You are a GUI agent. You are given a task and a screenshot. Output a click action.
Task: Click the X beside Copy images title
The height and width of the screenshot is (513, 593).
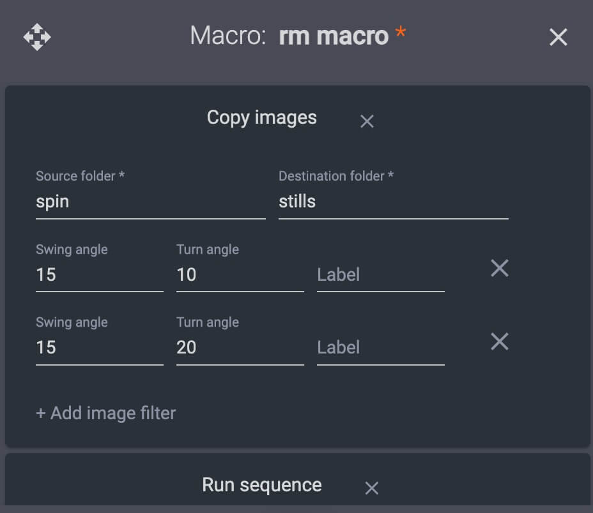point(367,121)
